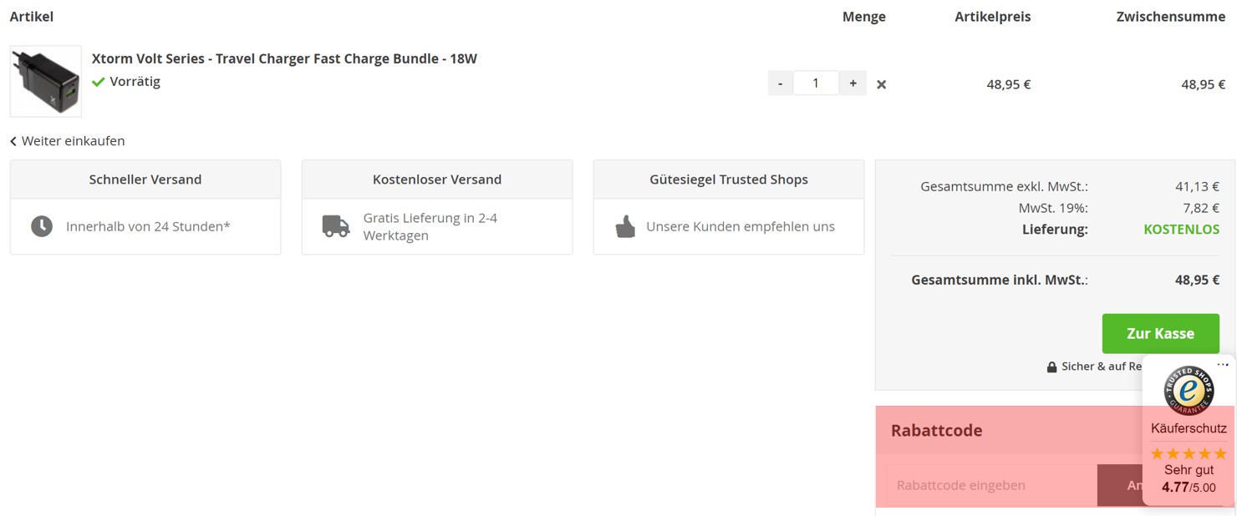
Task: Click the Käuferschutz label in the widget
Action: coord(1189,428)
